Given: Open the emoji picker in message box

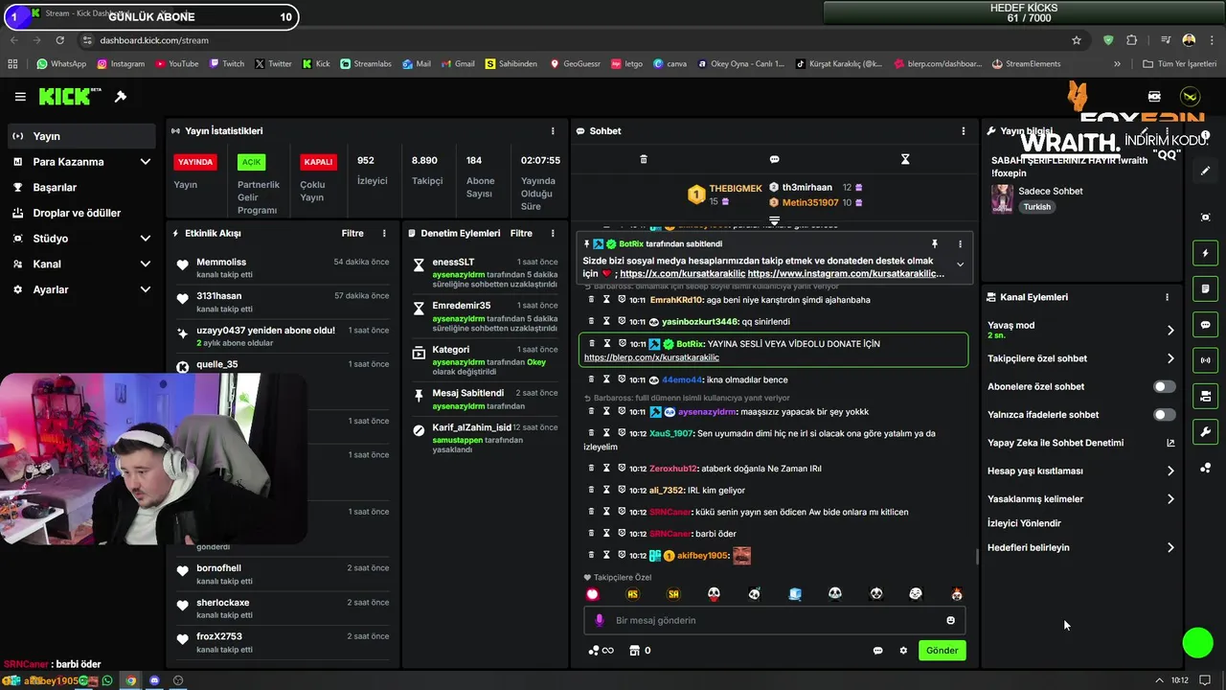Looking at the screenshot, I should 951,621.
